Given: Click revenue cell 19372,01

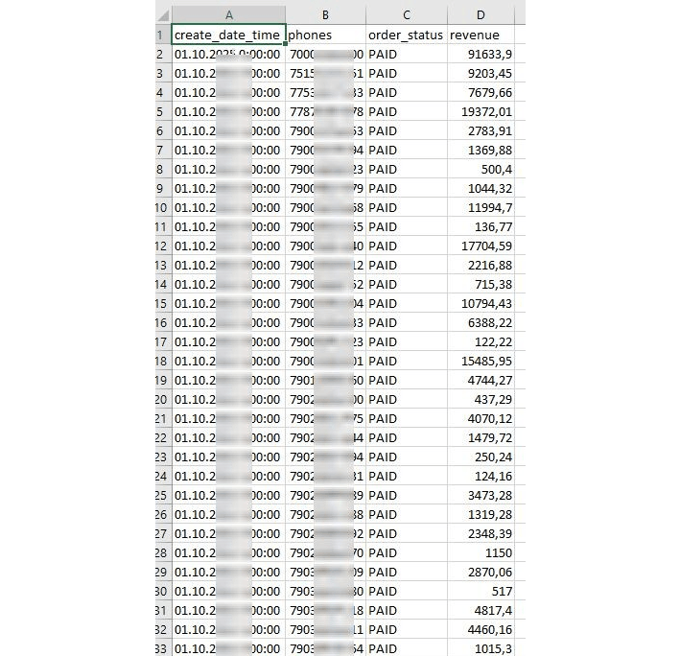Looking at the screenshot, I should 481,112.
